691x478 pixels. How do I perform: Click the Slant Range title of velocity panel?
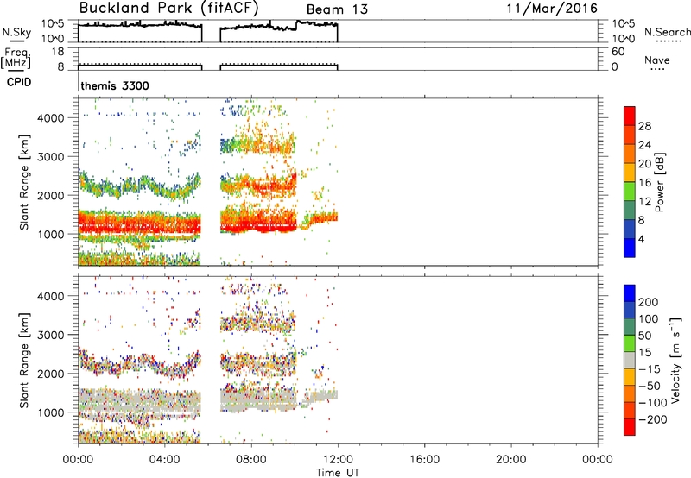pos(24,360)
